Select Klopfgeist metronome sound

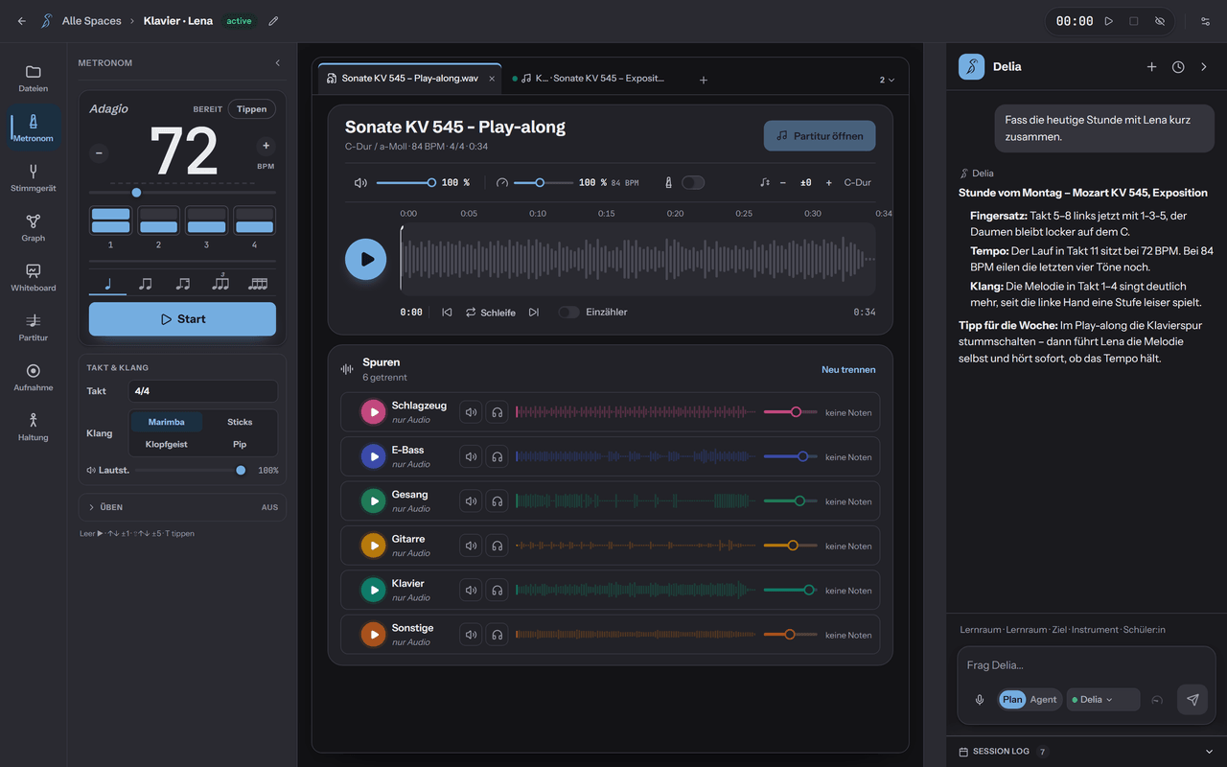166,444
